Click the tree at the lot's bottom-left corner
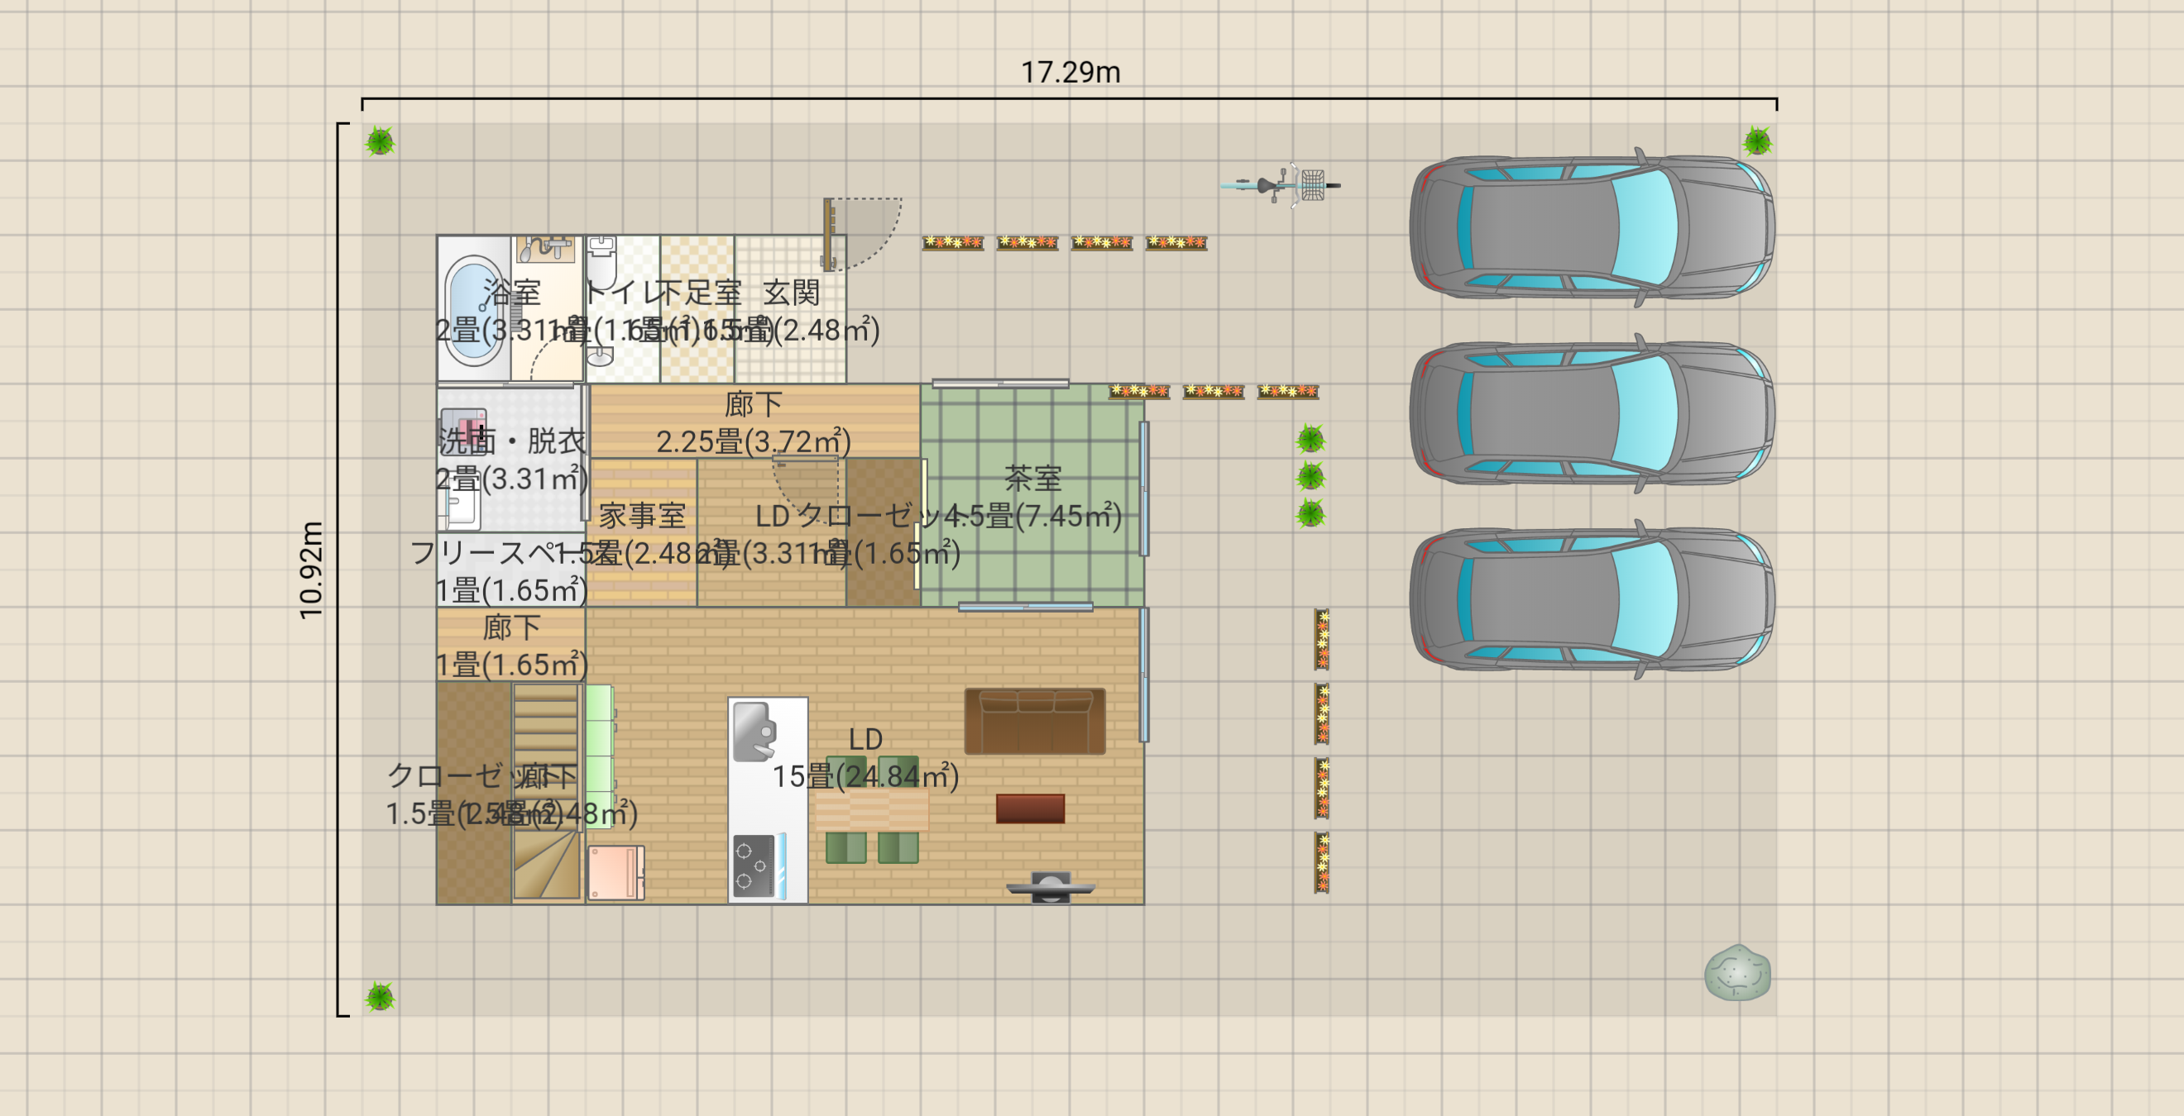The height and width of the screenshot is (1116, 2184). coord(380,996)
